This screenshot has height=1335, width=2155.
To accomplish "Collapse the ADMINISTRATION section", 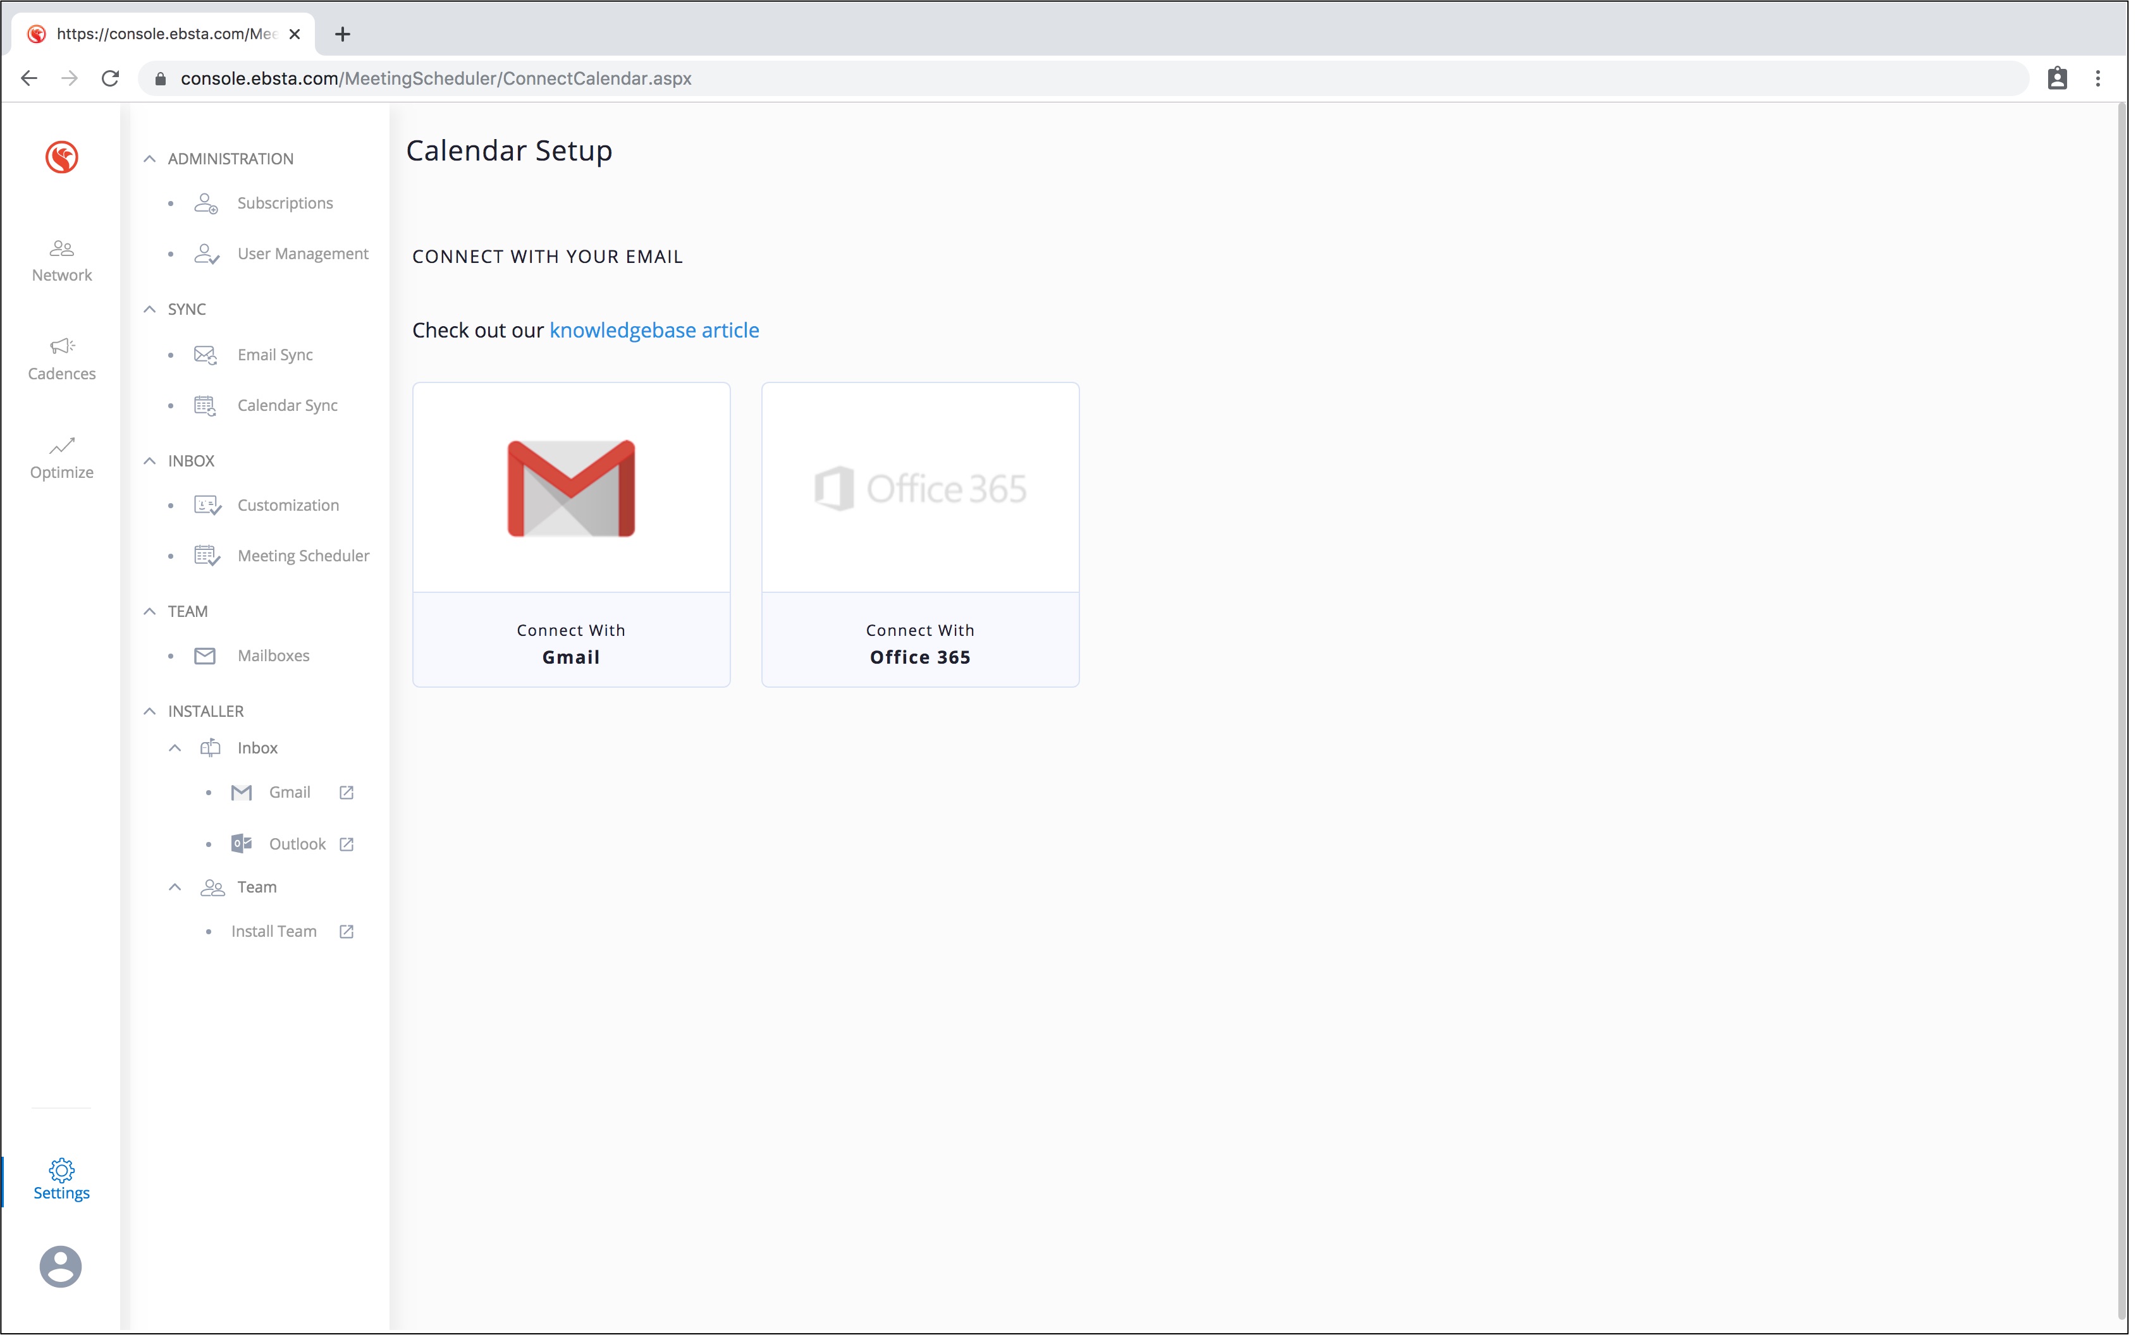I will pos(150,159).
